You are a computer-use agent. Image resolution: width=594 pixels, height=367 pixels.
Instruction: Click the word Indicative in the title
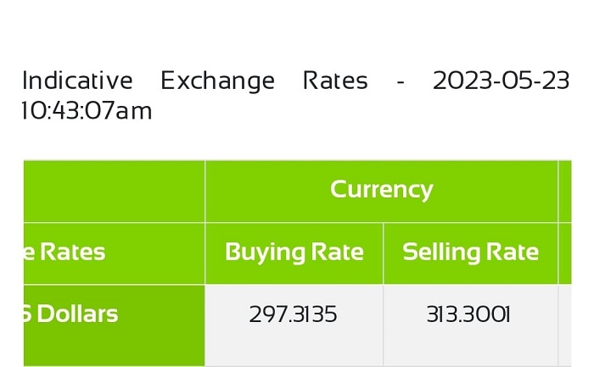tap(77, 81)
